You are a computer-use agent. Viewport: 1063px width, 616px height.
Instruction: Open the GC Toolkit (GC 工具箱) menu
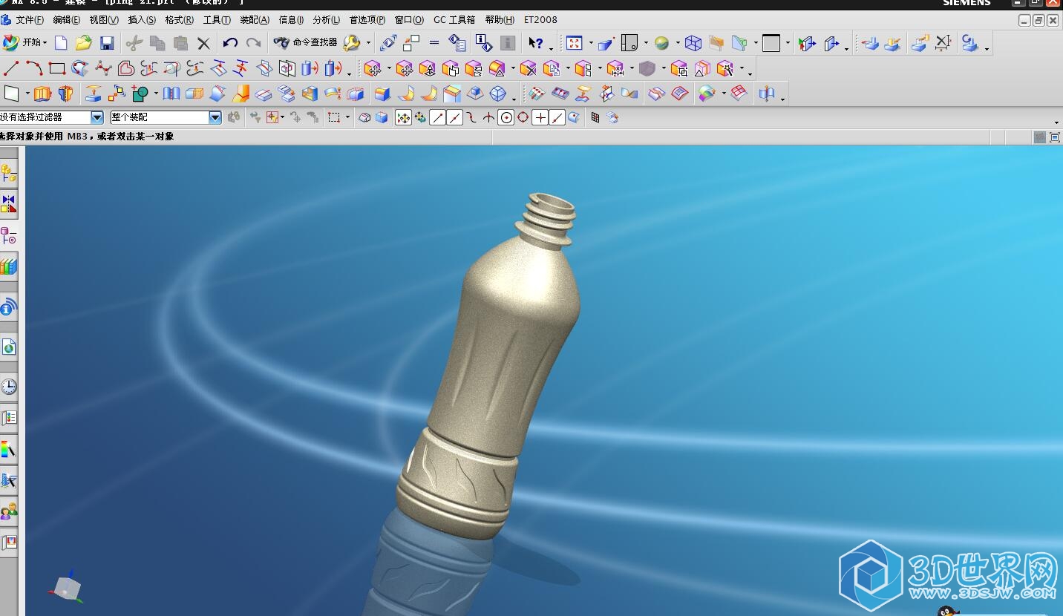tap(454, 20)
